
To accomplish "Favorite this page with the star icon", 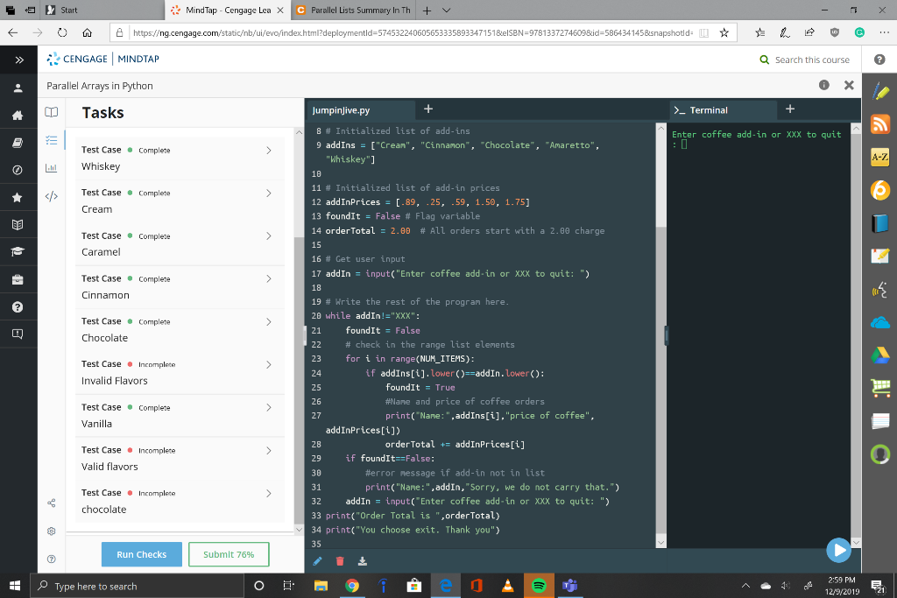I will pos(724,33).
